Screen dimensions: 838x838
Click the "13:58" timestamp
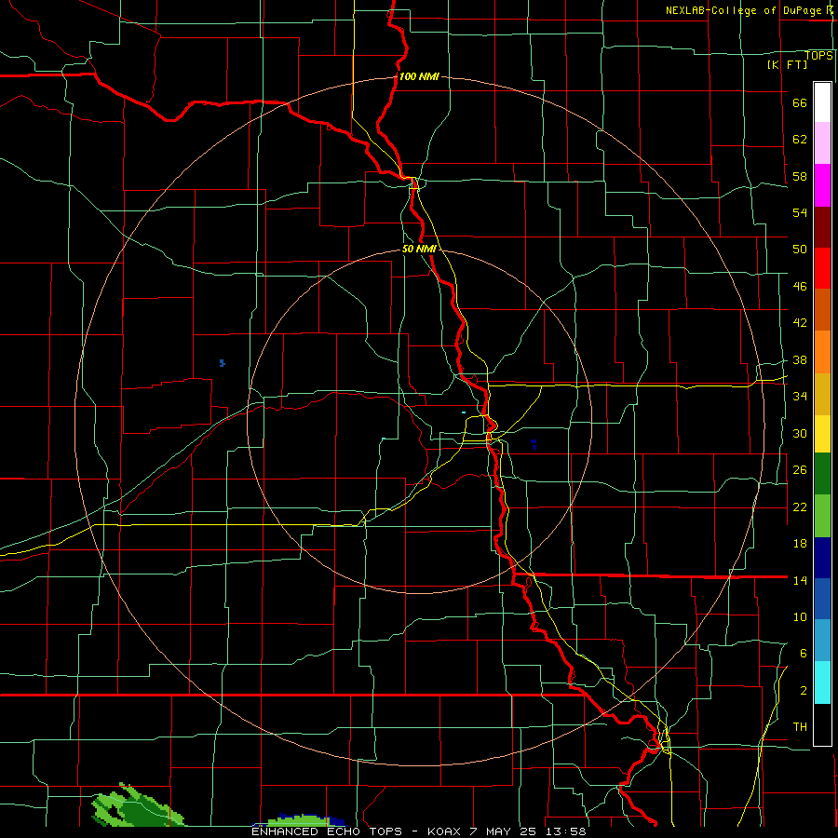tap(566, 831)
